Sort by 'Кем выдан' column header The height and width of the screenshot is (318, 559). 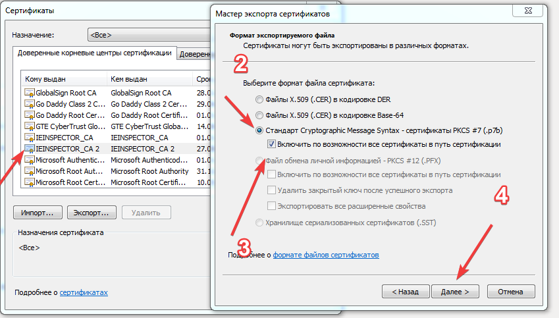click(x=149, y=79)
